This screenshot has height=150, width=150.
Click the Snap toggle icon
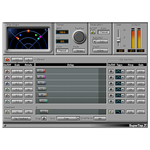pos(44,119)
